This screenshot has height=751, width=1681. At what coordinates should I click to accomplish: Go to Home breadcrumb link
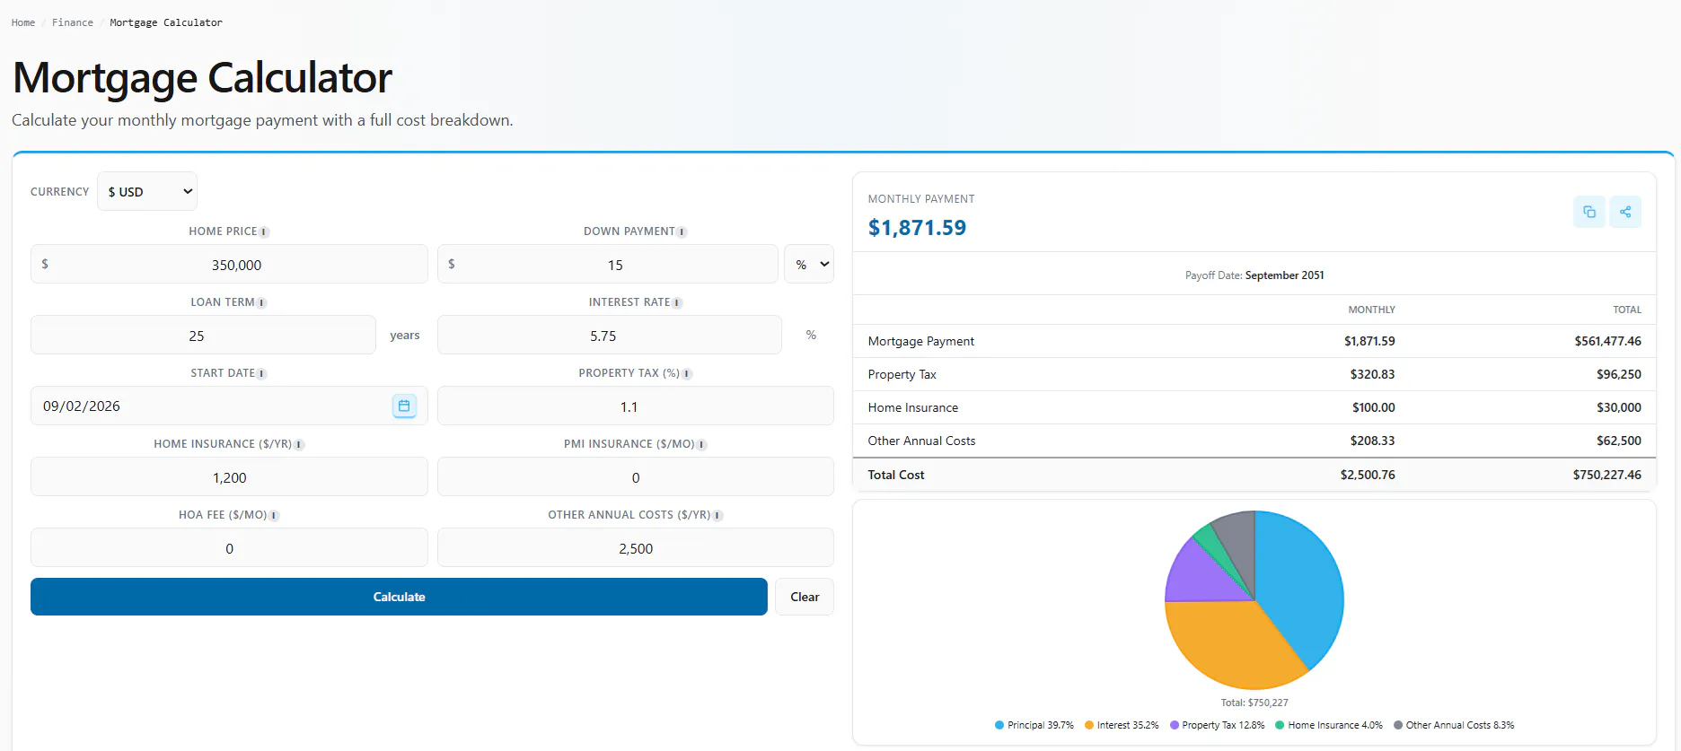coord(23,22)
